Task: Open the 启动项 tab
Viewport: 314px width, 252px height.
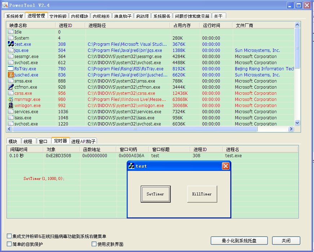Action: tap(142, 16)
